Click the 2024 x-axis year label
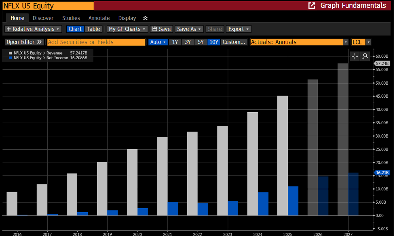 tap(258, 234)
